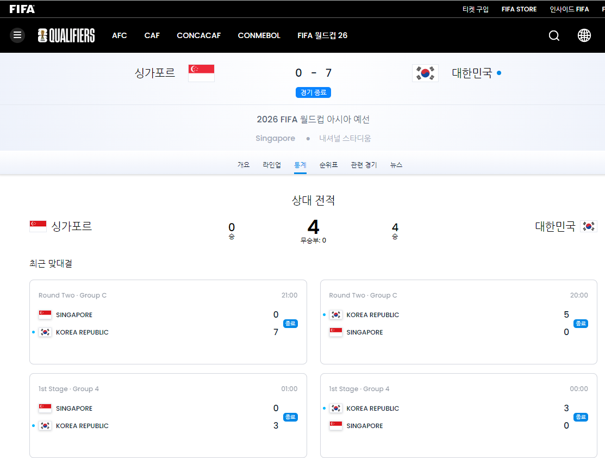Click 1st Stage · Group 4 label, 01:00 card

click(68, 389)
